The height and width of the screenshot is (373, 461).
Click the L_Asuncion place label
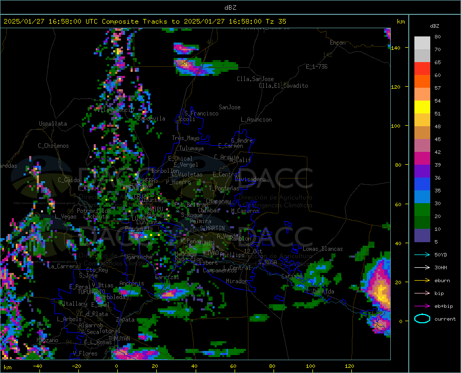tap(257, 120)
